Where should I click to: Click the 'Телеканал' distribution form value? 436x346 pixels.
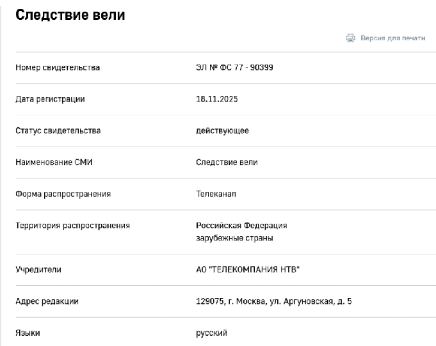[x=216, y=194]
